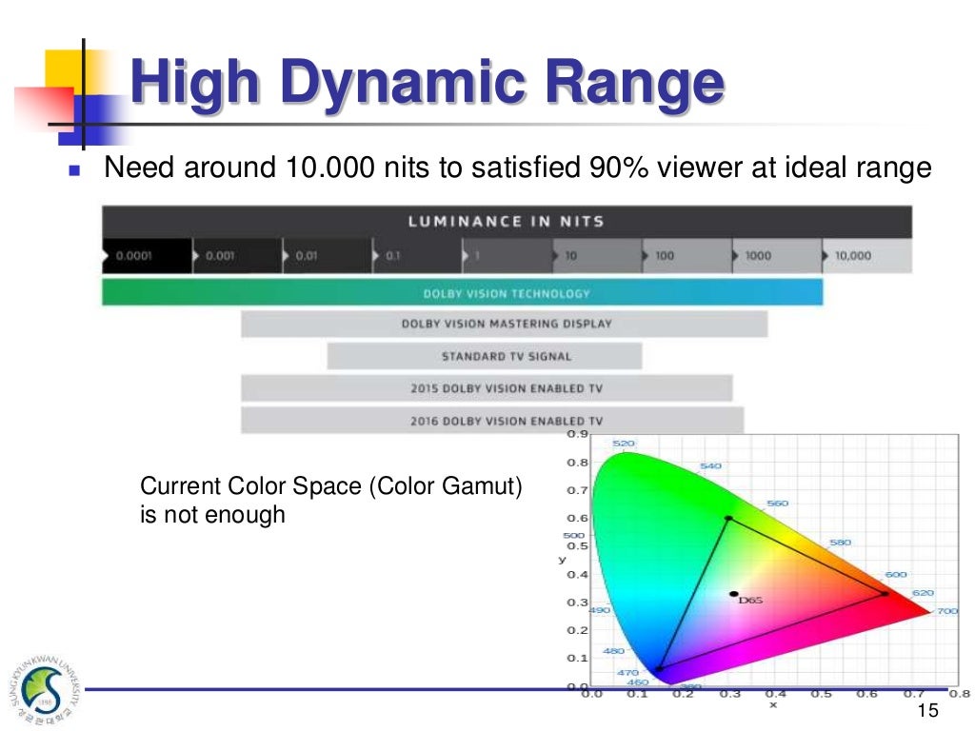Click the 'Dolby Vision Technology' gradient bar

click(462, 293)
